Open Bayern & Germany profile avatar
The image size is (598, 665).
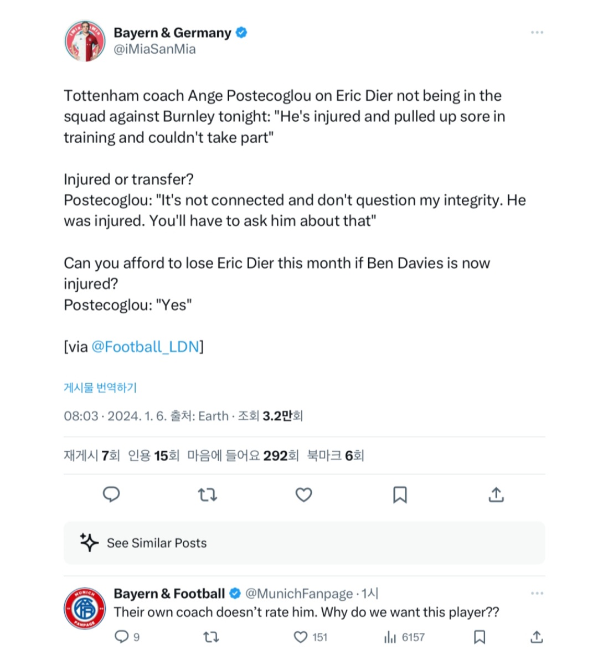(x=85, y=41)
